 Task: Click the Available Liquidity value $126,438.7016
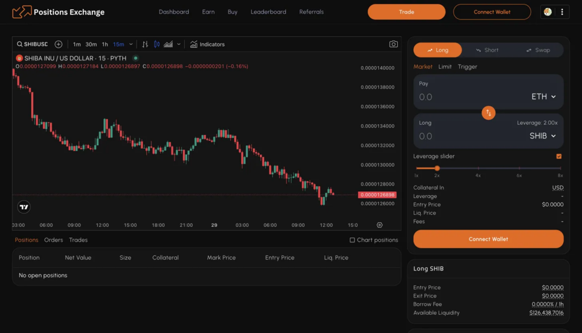coord(546,313)
